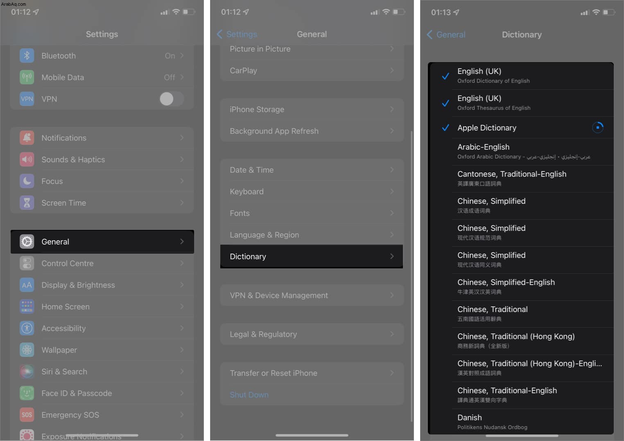Tap the Accessibility figure icon
This screenshot has height=441, width=624.
(x=27, y=328)
